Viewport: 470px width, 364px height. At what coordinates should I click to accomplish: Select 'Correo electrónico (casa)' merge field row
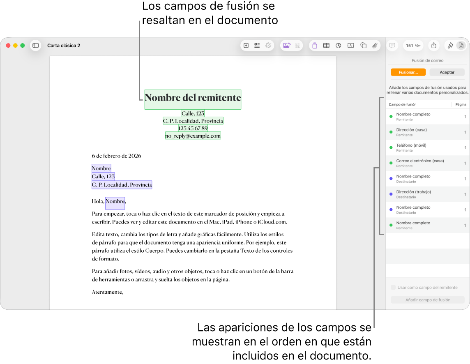(427, 163)
